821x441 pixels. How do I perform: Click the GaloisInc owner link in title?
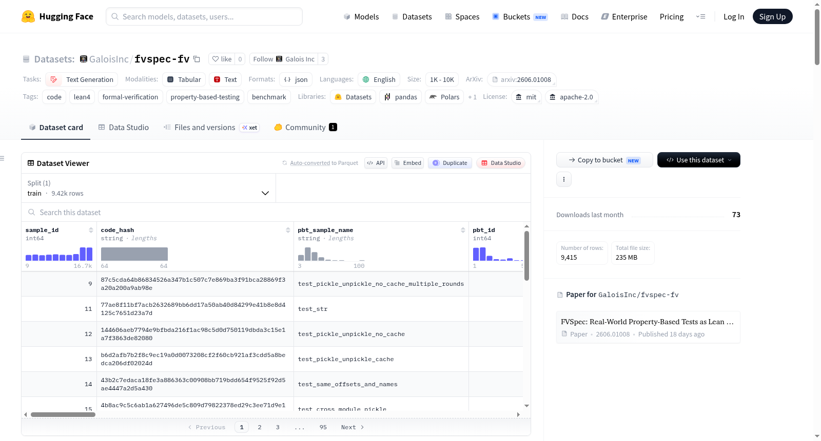pos(109,59)
